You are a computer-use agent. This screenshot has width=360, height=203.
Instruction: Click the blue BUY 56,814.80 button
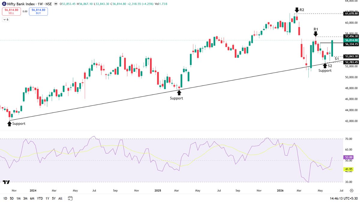click(x=38, y=12)
